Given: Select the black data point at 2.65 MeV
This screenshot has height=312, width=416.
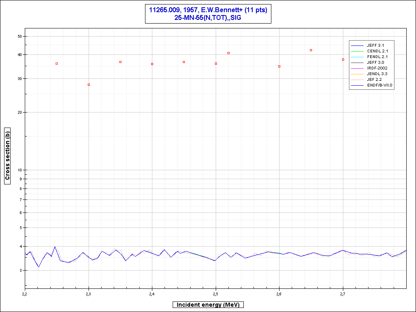Looking at the screenshot, I should point(311,50).
